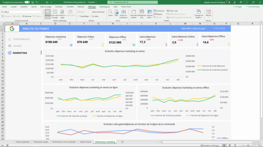This screenshot has height=147, width=263.
Task: Open Fichier menu
Action: pyautogui.click(x=5, y=7)
